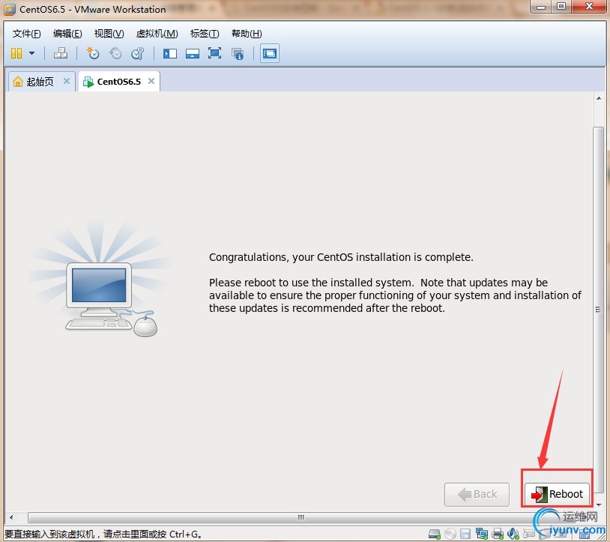This screenshot has height=542, width=610.
Task: Click the VMware Workstation title bar icon
Action: coord(9,9)
